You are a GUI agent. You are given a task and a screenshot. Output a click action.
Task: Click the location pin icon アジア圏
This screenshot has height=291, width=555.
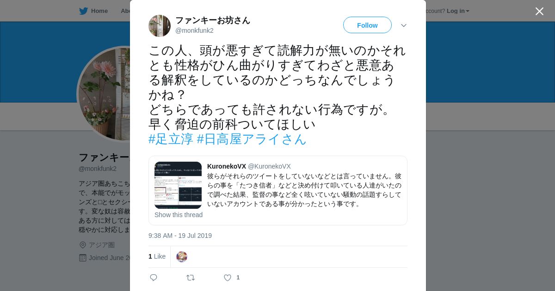[x=83, y=245]
